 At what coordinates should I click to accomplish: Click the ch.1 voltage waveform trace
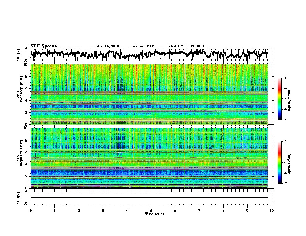click(149, 54)
